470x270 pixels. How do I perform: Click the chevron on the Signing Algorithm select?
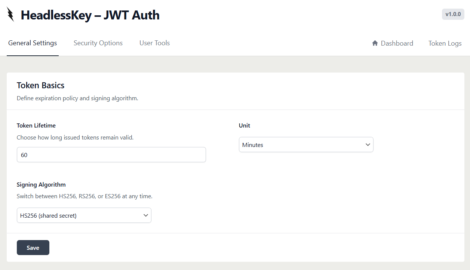click(x=145, y=215)
